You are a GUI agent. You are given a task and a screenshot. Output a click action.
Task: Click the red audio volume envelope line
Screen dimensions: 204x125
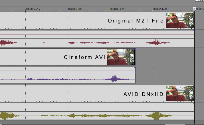tap(97, 34)
